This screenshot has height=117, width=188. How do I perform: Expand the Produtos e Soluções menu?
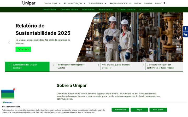(74, 3)
